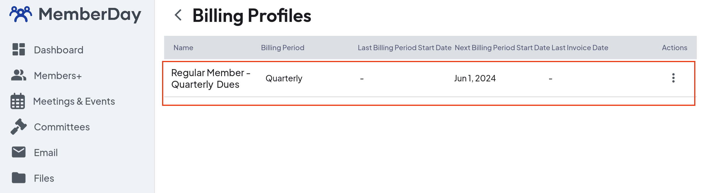Image resolution: width=705 pixels, height=193 pixels.
Task: Click the Members+ people icon
Action: pos(19,75)
